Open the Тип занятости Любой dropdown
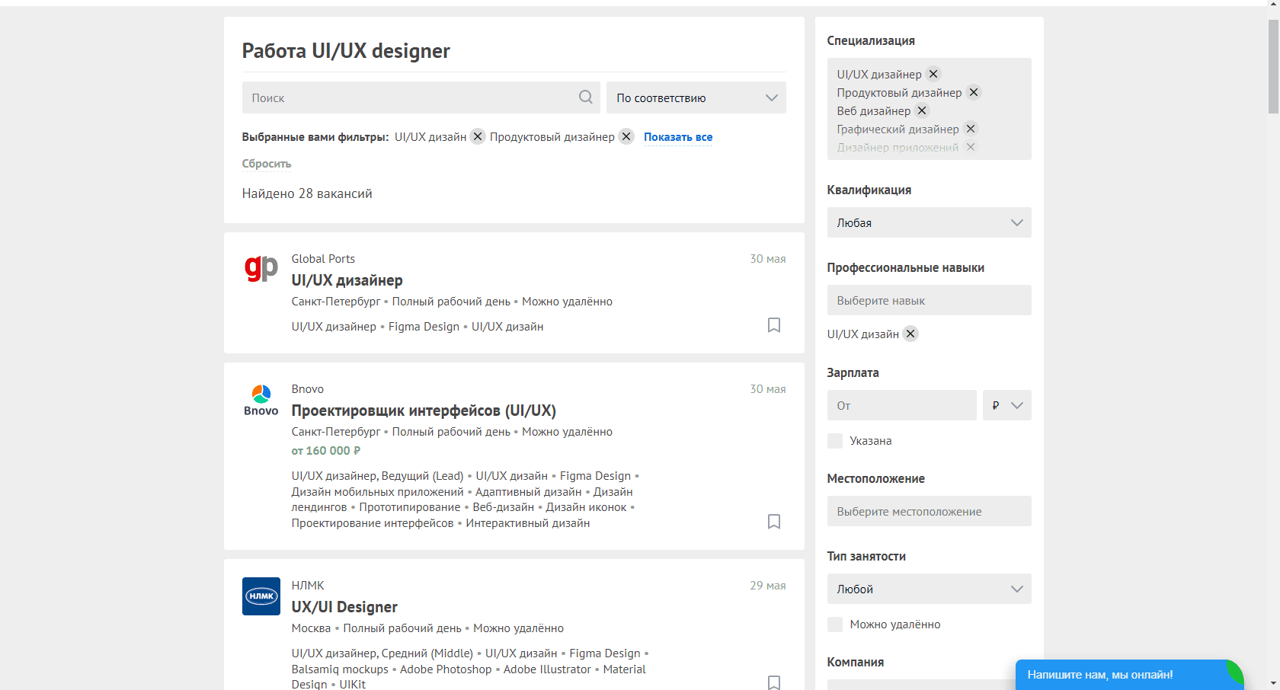This screenshot has height=690, width=1280. click(930, 589)
